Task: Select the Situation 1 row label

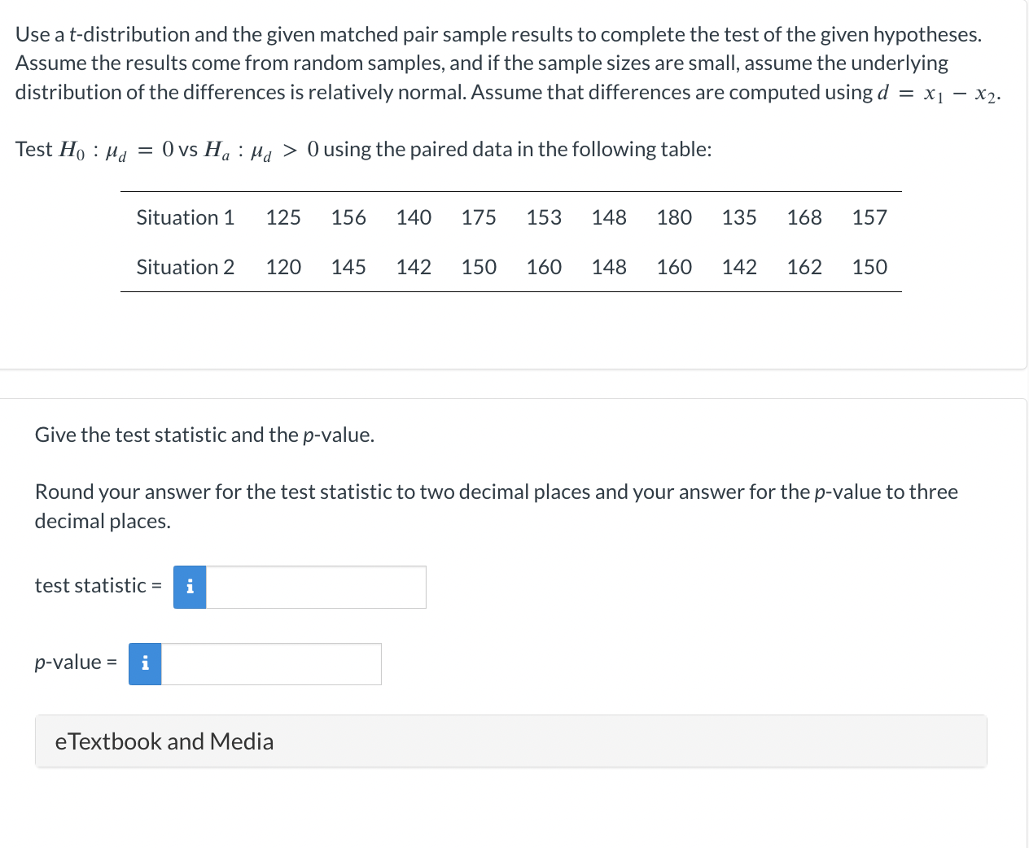Action: 185,217
